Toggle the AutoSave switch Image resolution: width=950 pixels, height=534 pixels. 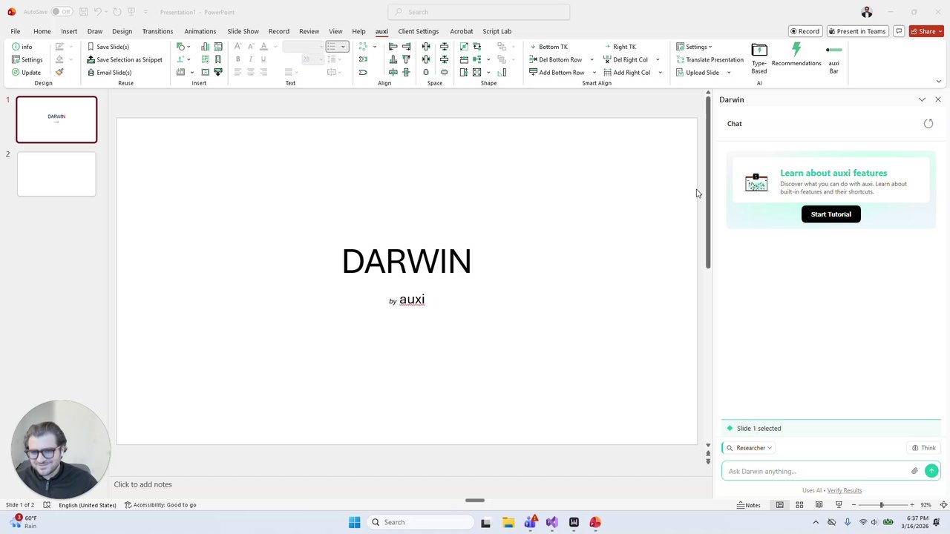click(61, 12)
